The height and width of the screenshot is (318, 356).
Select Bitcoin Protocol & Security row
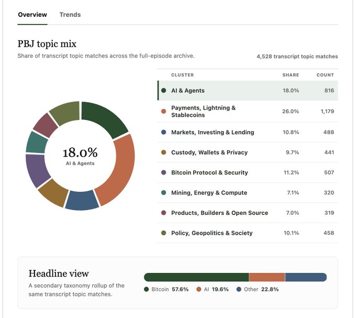(x=248, y=173)
